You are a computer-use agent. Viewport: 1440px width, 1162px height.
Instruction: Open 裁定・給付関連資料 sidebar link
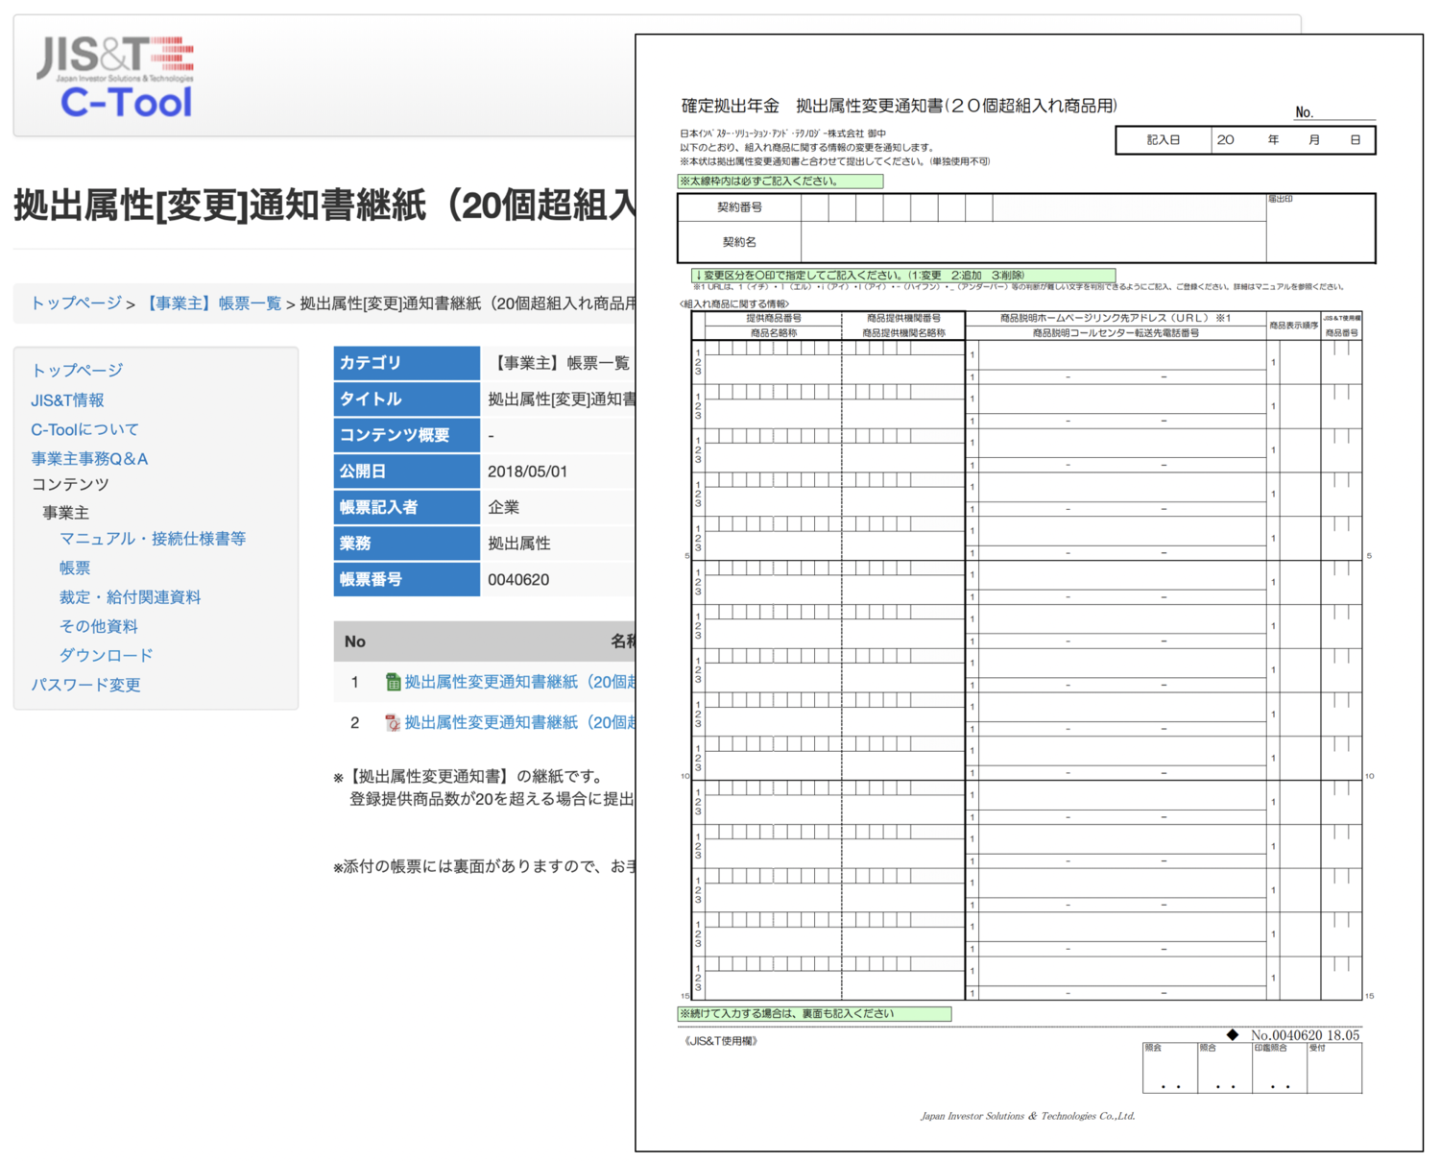(x=131, y=596)
